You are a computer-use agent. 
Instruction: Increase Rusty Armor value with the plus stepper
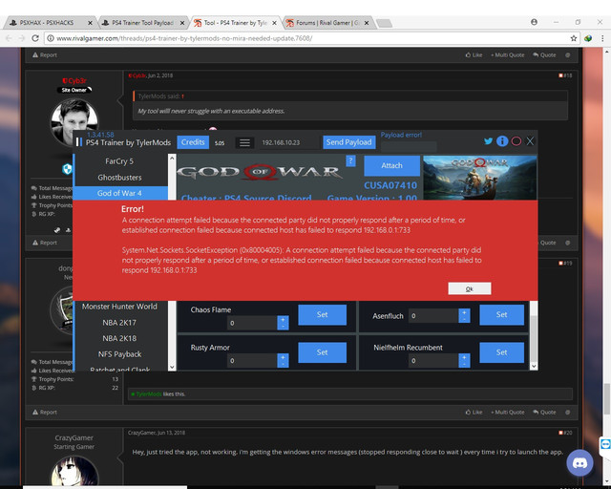point(283,357)
